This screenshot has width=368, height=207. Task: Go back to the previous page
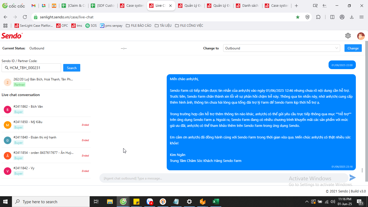point(5,17)
